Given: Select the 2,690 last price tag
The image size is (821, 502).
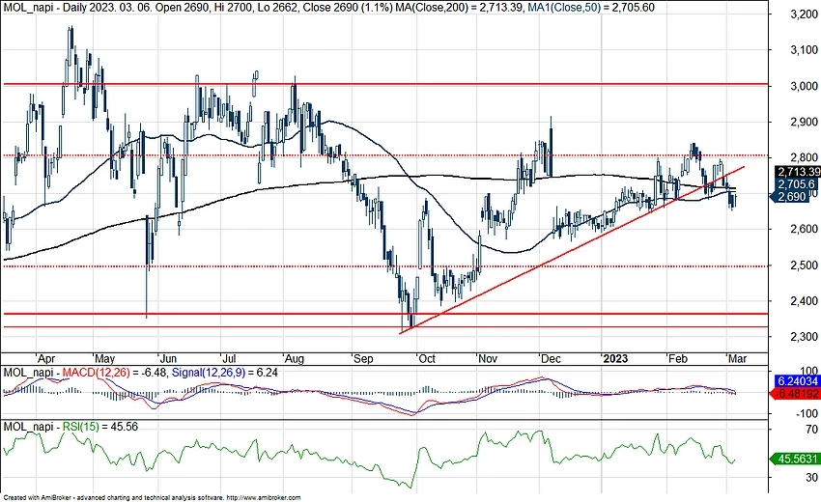Looking at the screenshot, I should click(x=789, y=196).
